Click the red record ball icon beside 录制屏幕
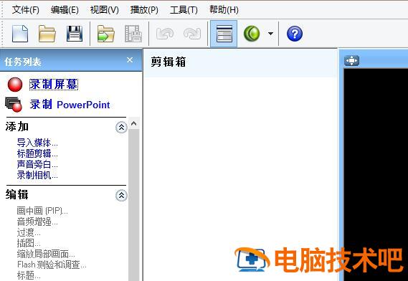Screen dimensions: 408x281 pyautogui.click(x=15, y=85)
